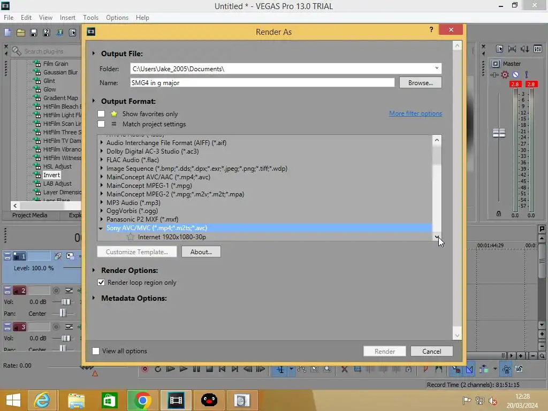Click the Master bus mute icon
The height and width of the screenshot is (411, 548).
point(515,74)
